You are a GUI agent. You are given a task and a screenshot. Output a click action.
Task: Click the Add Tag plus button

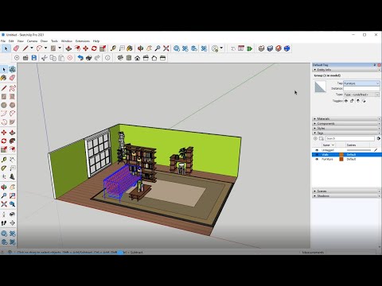tap(315, 138)
